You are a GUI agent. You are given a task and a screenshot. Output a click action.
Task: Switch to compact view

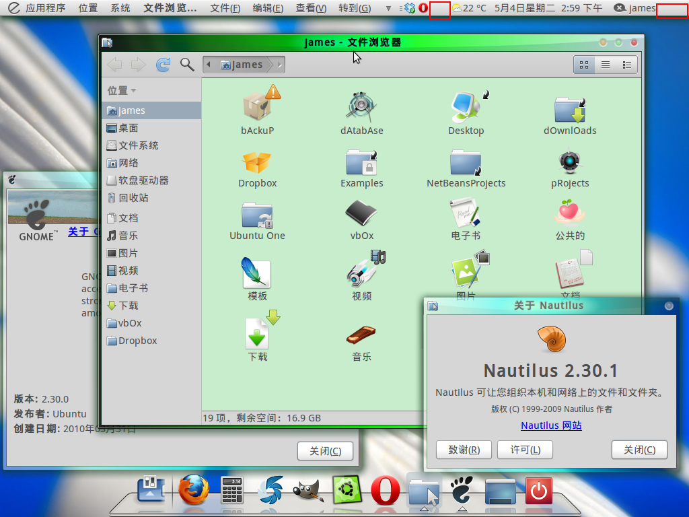(x=627, y=65)
